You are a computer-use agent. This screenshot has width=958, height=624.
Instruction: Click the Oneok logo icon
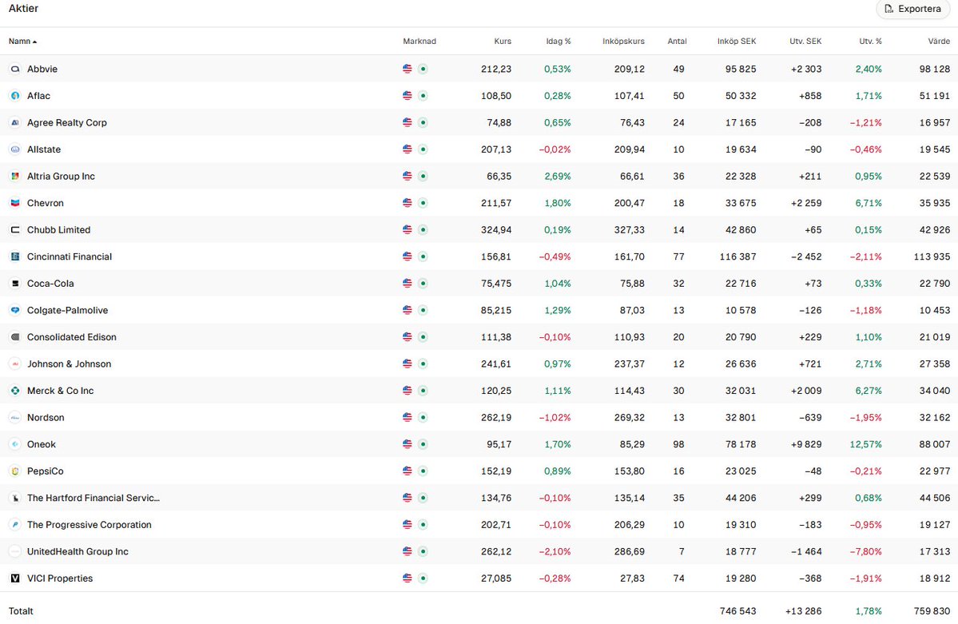15,444
